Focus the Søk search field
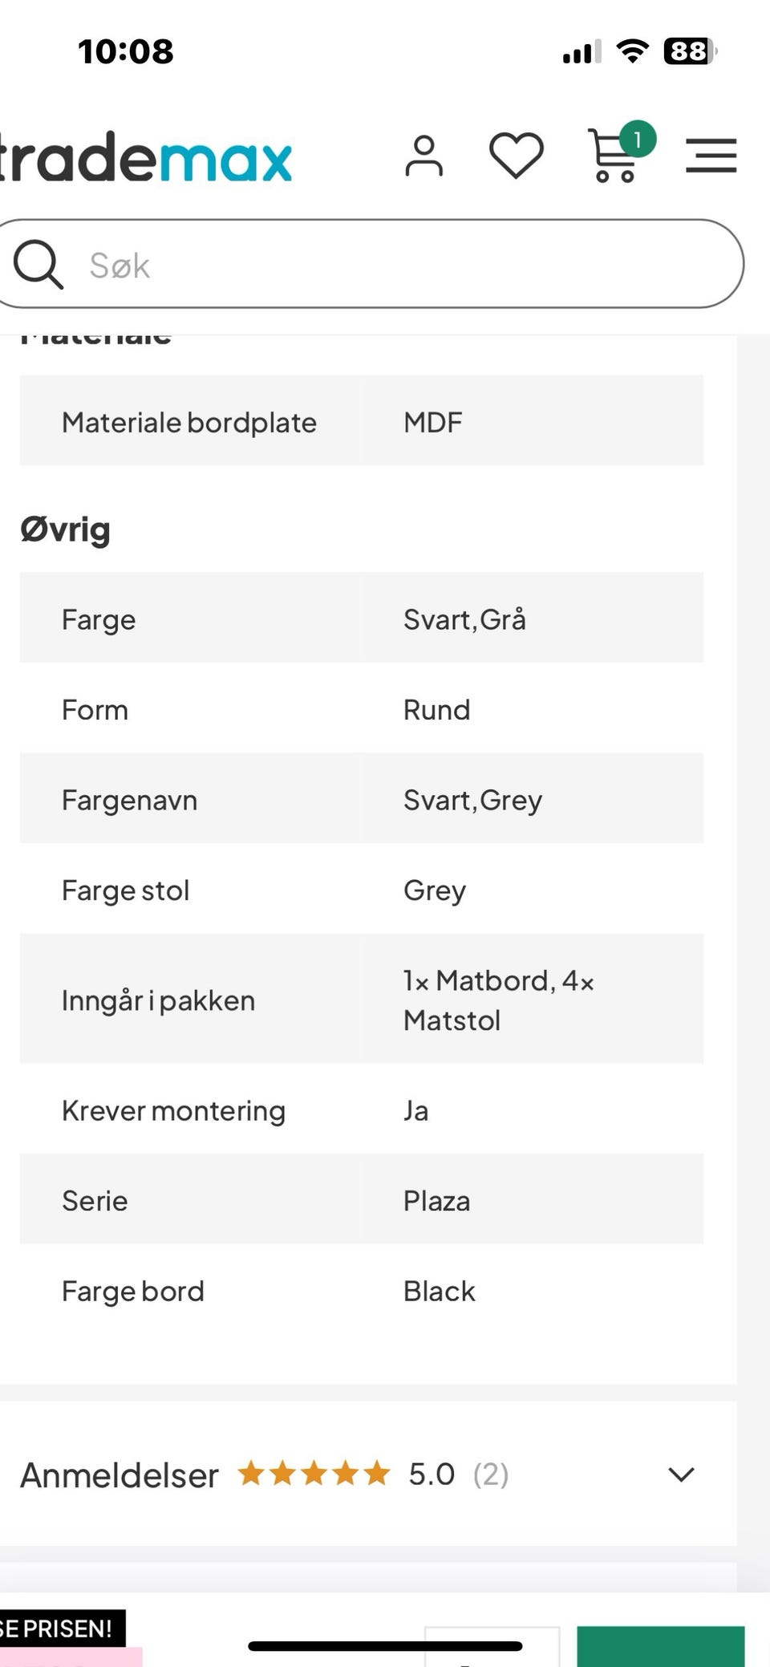This screenshot has height=1667, width=770. 401,265
